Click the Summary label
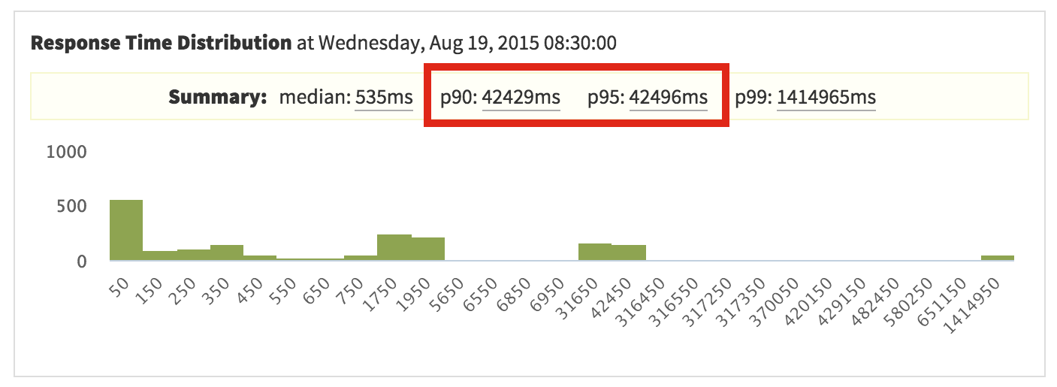Viewport: 1057px width, 387px height. point(218,98)
